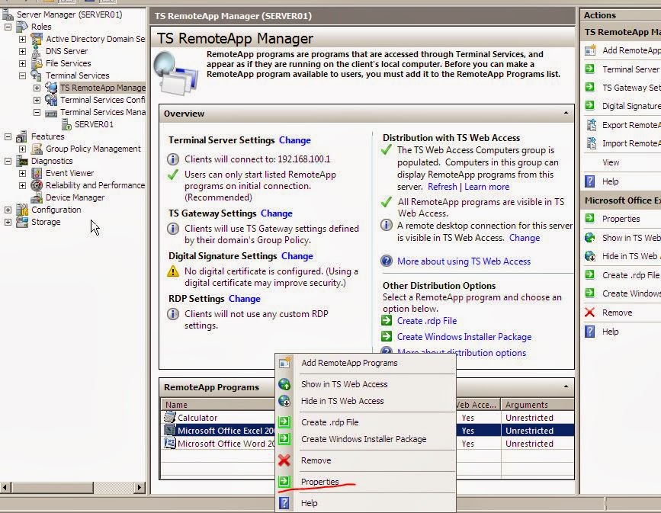Click the Hide in TS Web Access globe icon in context menu
The width and height of the screenshot is (661, 513).
[x=284, y=401]
